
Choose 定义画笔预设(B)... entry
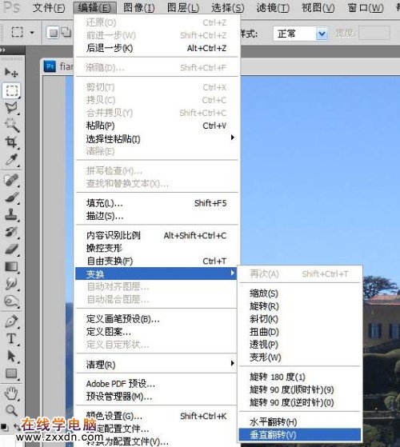coord(156,319)
